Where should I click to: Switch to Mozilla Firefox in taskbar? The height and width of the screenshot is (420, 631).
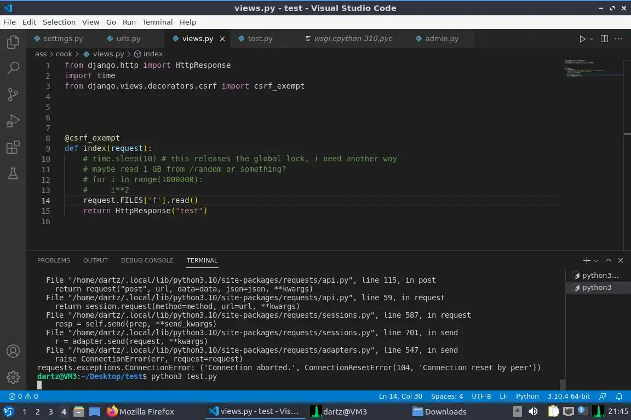coord(140,412)
